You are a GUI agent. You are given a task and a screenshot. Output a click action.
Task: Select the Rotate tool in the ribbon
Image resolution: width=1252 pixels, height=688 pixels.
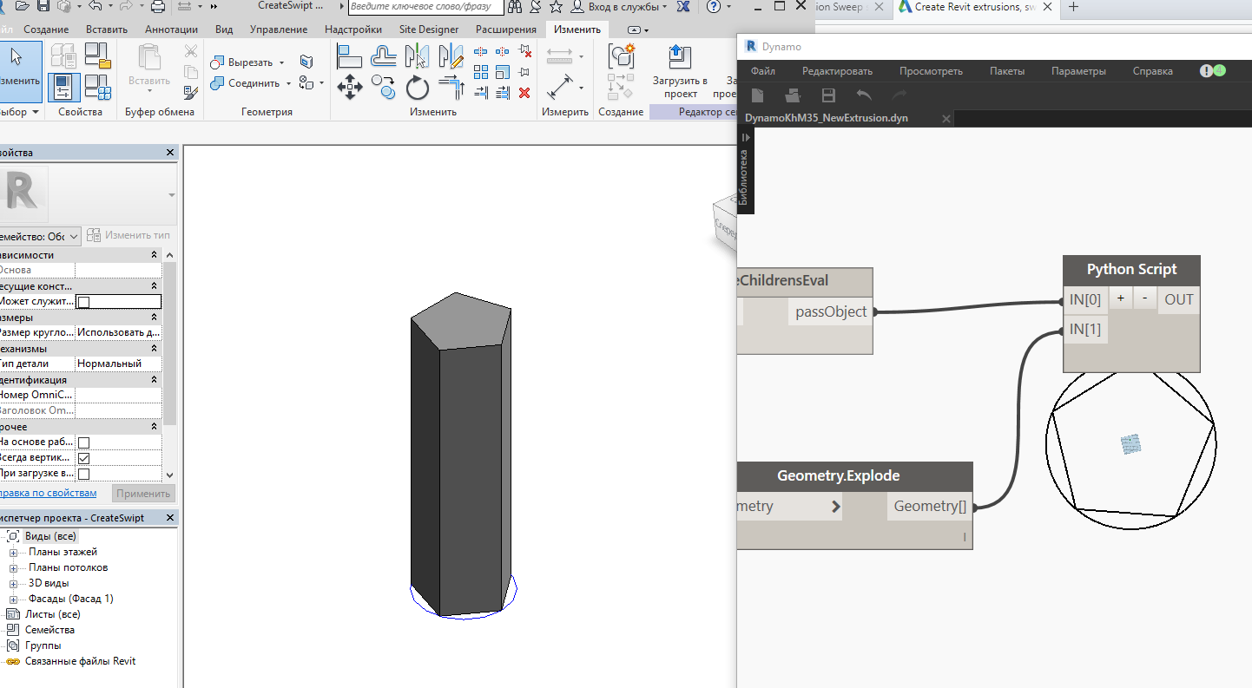[x=417, y=87]
